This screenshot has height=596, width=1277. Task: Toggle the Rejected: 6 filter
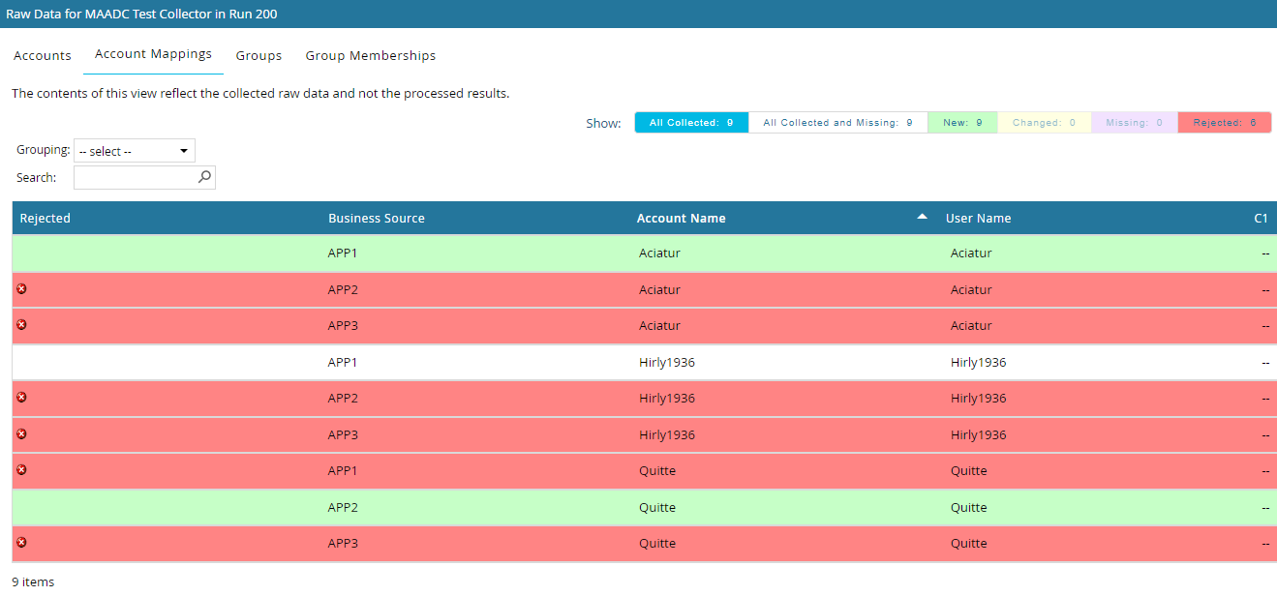coord(1224,123)
